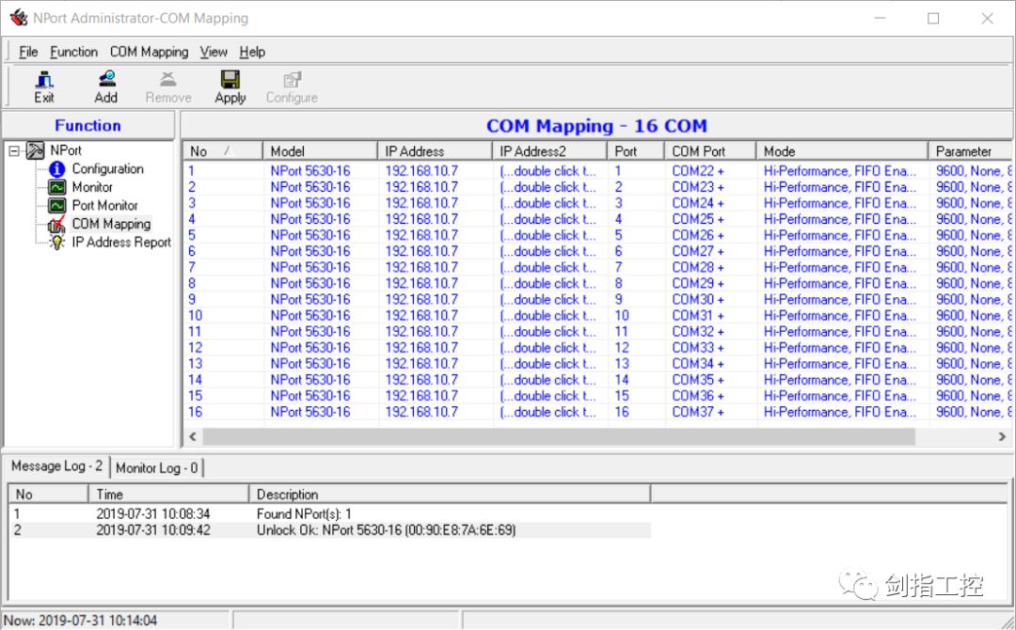Open the Help menu
Screen dimensions: 1016x630
pos(252,52)
